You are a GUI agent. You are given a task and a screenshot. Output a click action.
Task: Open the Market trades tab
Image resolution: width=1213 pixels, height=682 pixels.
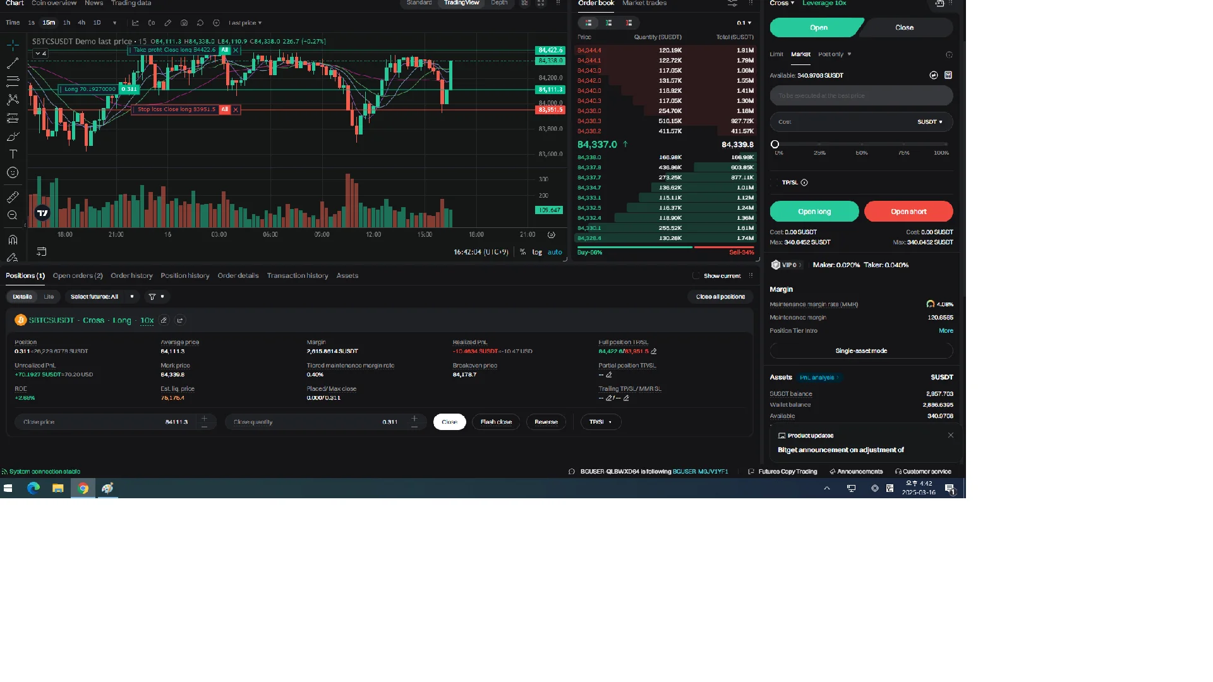tap(644, 3)
